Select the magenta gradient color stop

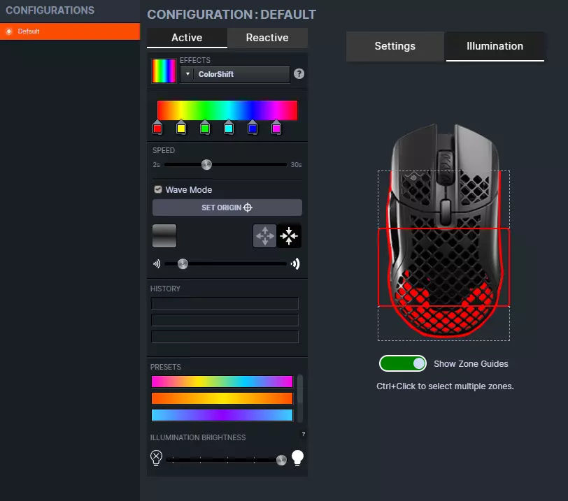pyautogui.click(x=276, y=127)
